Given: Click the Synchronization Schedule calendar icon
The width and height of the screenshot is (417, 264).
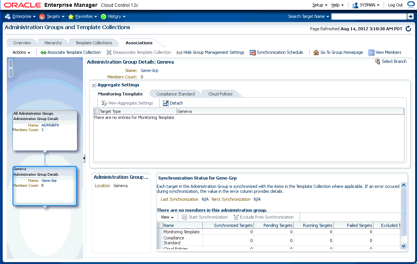Looking at the screenshot, I should 252,53.
